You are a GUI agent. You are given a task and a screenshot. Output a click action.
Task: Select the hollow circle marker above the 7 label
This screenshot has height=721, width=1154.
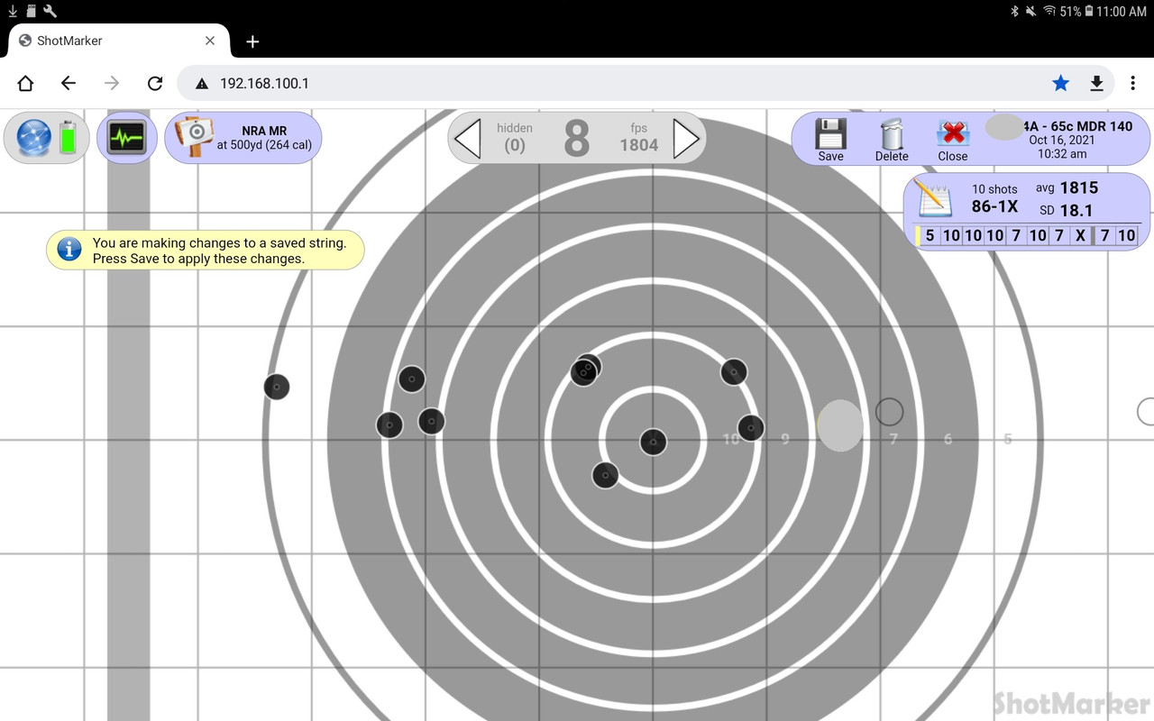click(889, 412)
